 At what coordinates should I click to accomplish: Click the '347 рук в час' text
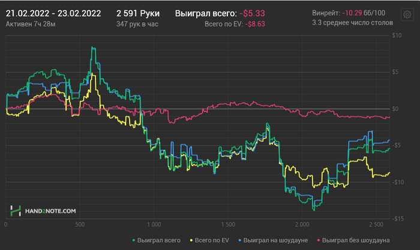coord(137,24)
